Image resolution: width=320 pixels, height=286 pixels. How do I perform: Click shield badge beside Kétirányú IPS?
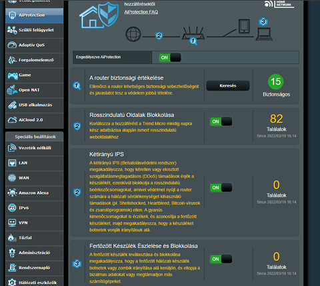tap(77, 192)
